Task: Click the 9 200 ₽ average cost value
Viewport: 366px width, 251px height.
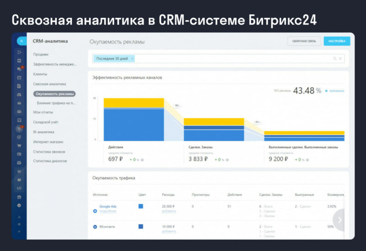Action: (x=278, y=159)
